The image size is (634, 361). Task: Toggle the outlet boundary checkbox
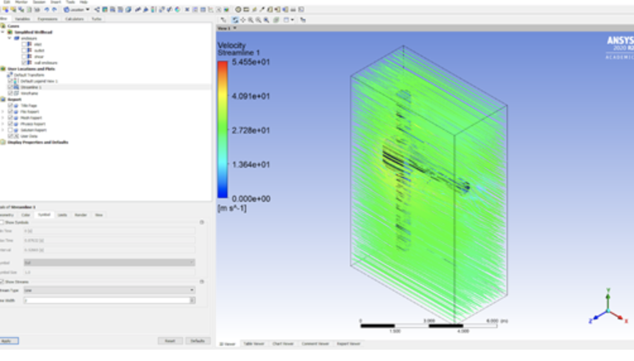24,50
